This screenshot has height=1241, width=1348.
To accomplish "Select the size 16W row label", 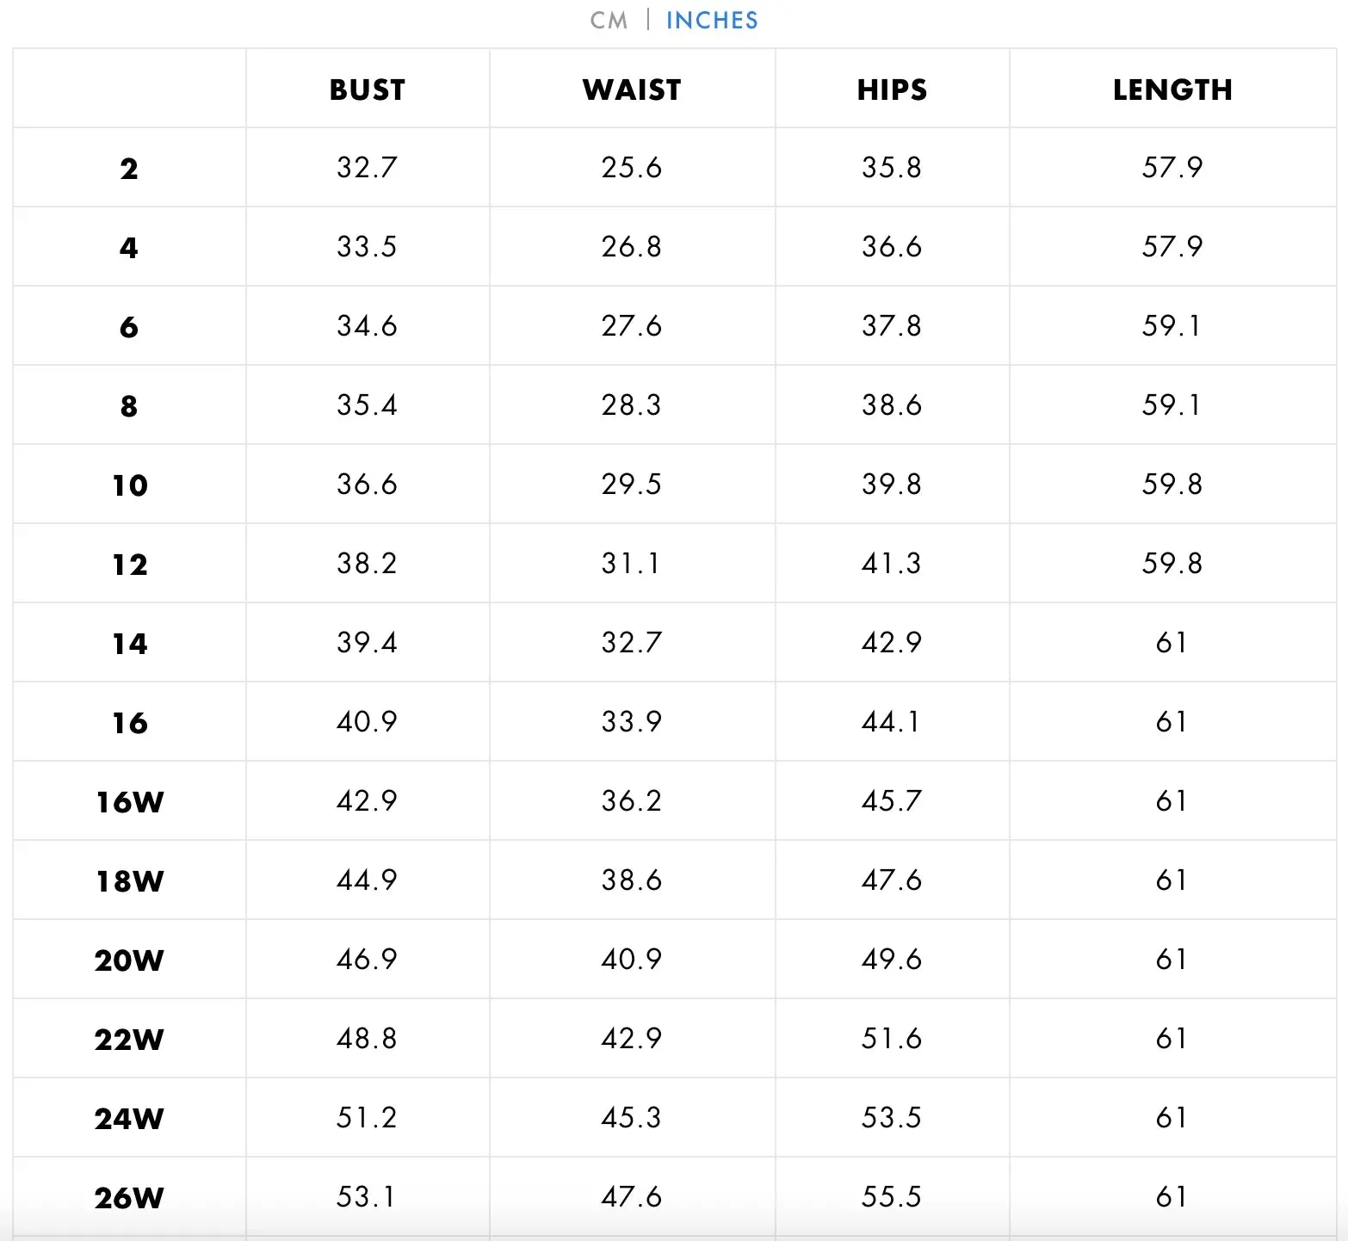I will click(x=130, y=802).
